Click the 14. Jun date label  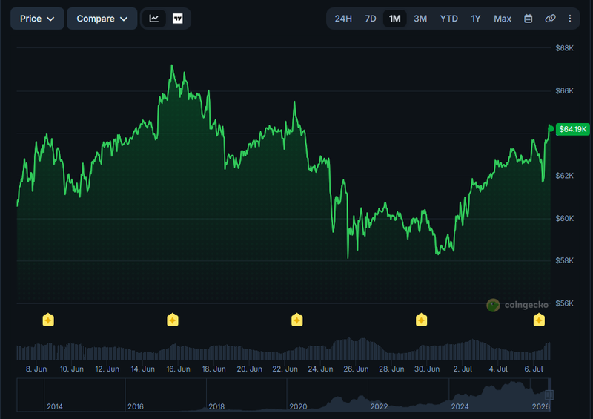point(143,369)
